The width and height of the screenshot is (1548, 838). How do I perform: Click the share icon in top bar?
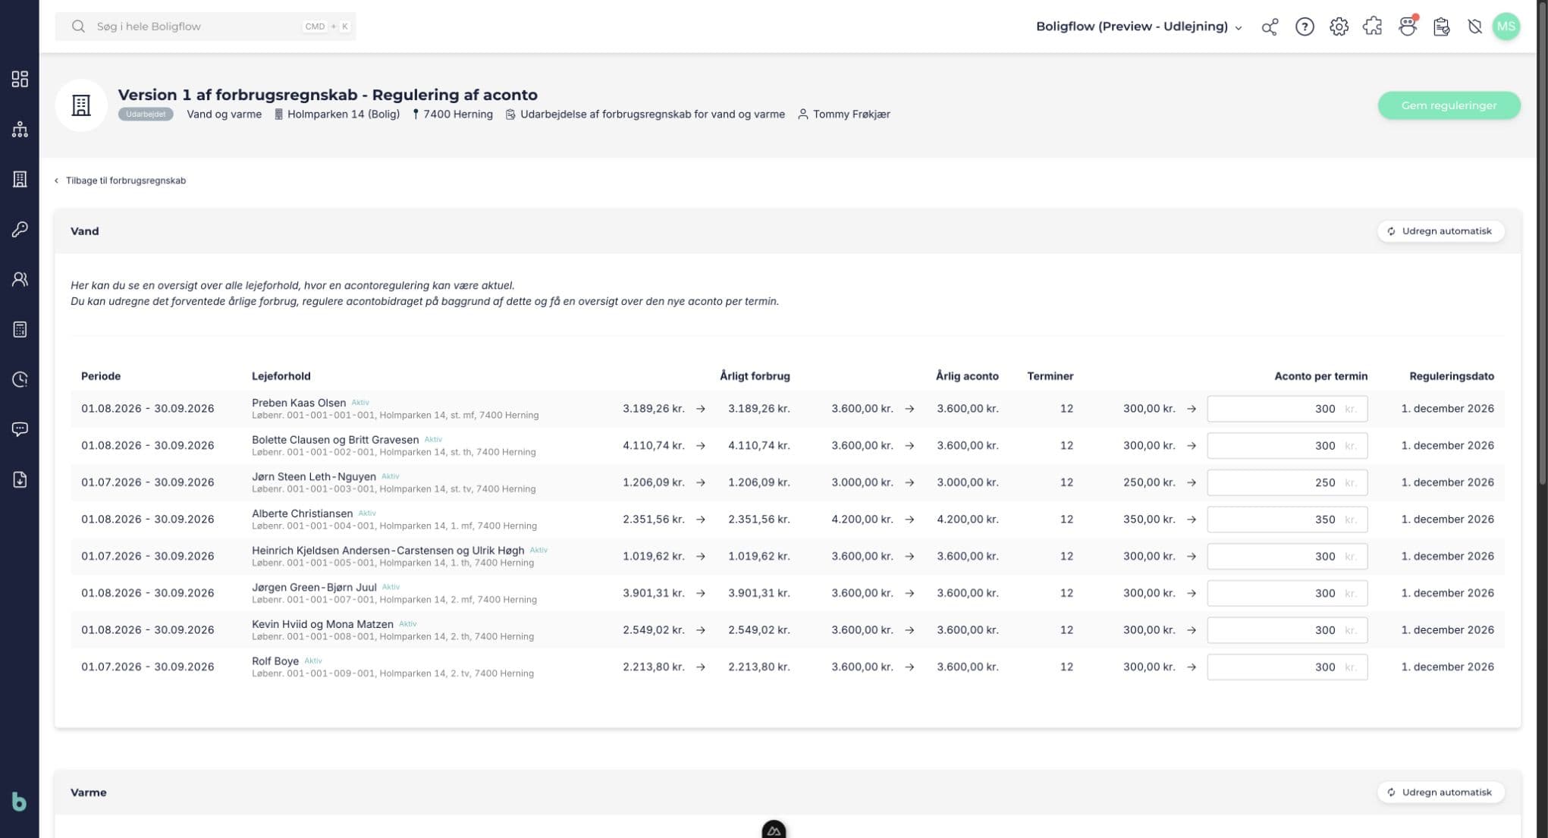[x=1270, y=27]
